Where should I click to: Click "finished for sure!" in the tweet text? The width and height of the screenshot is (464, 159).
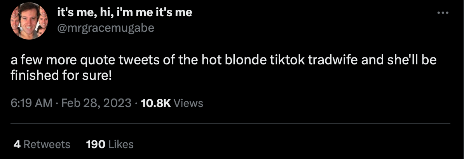(x=61, y=75)
